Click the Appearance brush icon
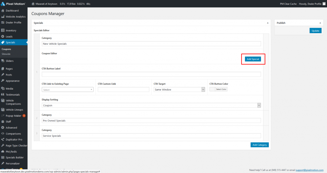 [3, 81]
